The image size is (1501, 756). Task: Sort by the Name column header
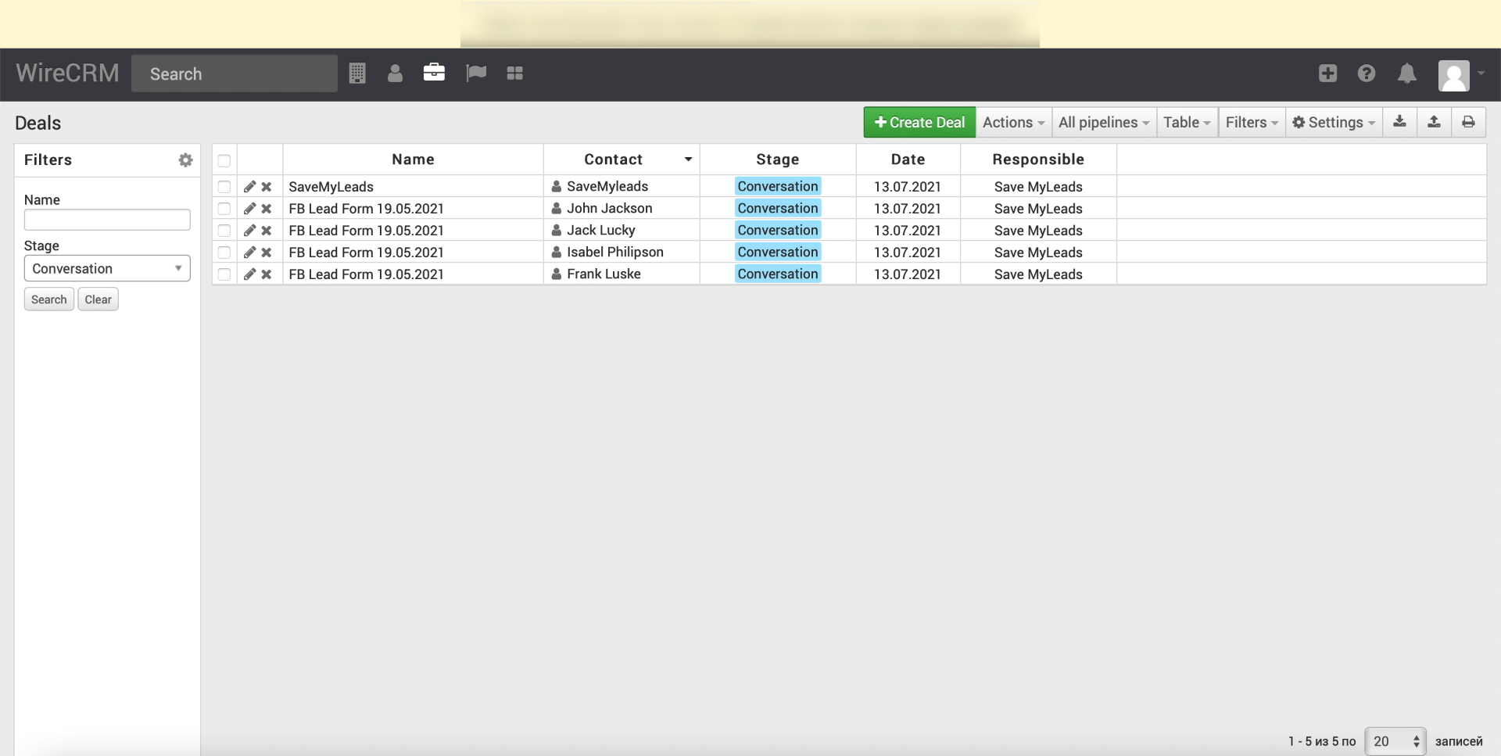point(413,159)
